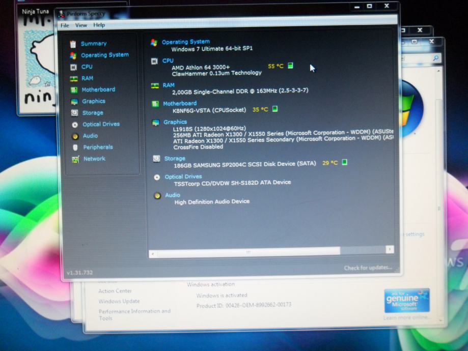
Task: Open Storage heading link in summary
Action: pyautogui.click(x=175, y=158)
